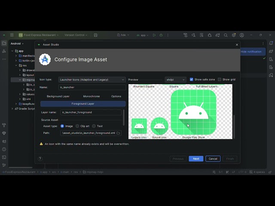This screenshot has height=206, width=275.
Task: Open Search Everywhere magnifier icon
Action: pos(226,35)
